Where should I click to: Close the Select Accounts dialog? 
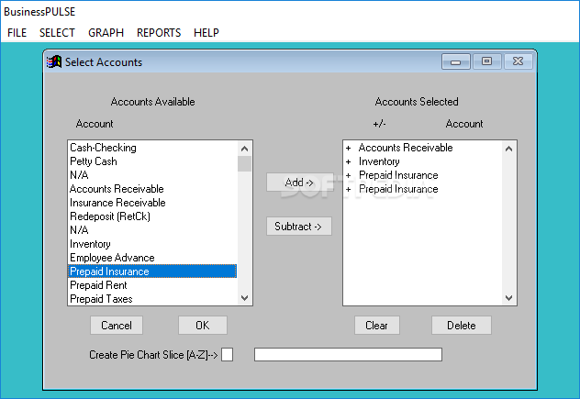point(518,61)
